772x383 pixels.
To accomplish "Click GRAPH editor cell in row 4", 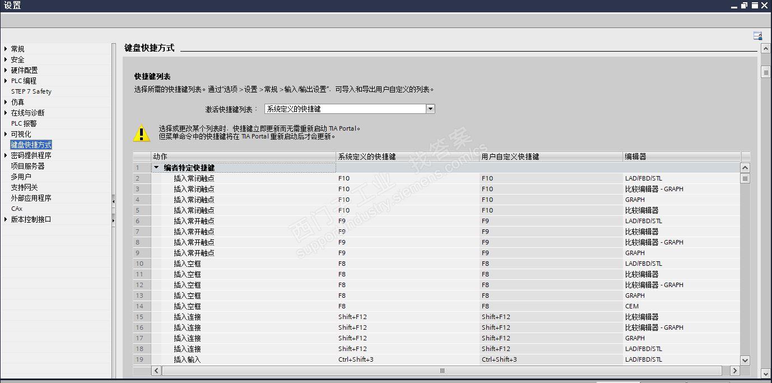I will click(681, 200).
